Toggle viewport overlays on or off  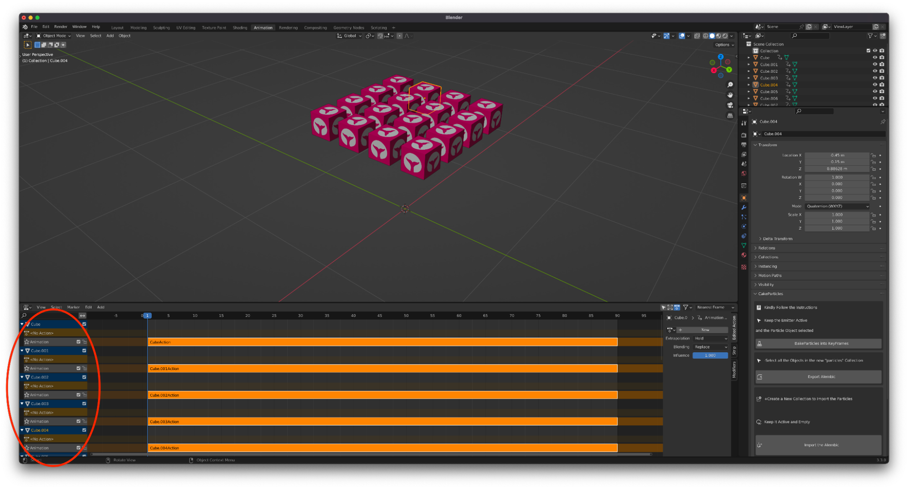coord(682,36)
